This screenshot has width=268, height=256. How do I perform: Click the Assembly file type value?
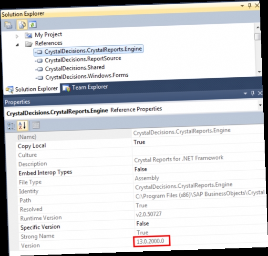pos(147,178)
